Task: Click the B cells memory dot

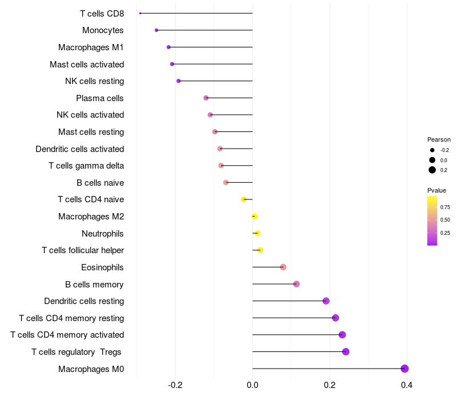Action: (x=296, y=284)
